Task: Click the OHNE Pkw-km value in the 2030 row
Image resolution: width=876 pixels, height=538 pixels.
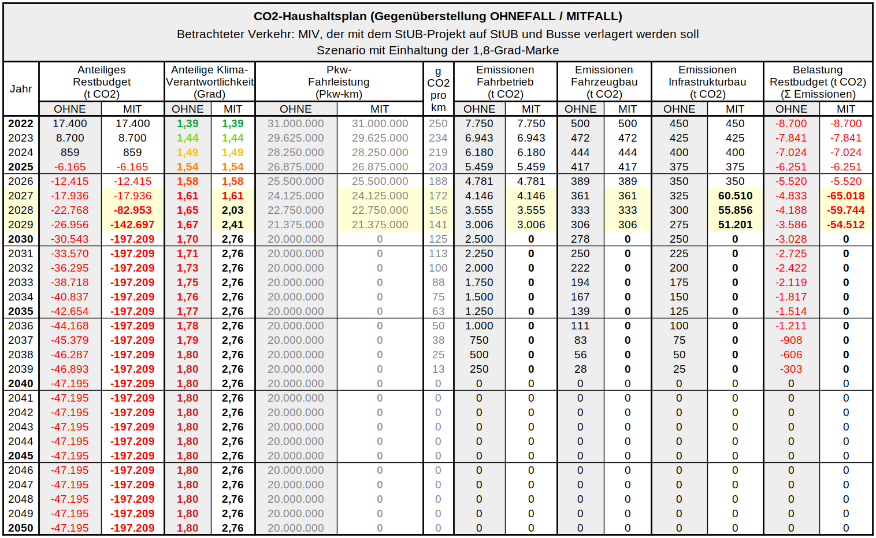Action: click(295, 239)
